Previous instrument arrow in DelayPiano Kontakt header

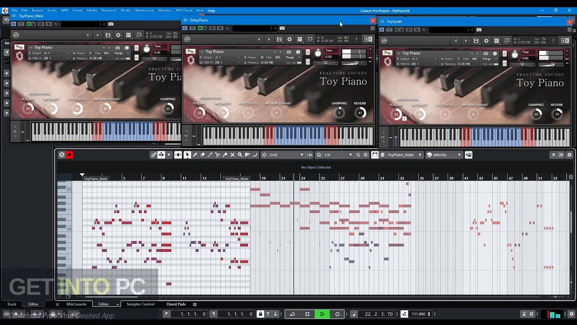(259, 39)
